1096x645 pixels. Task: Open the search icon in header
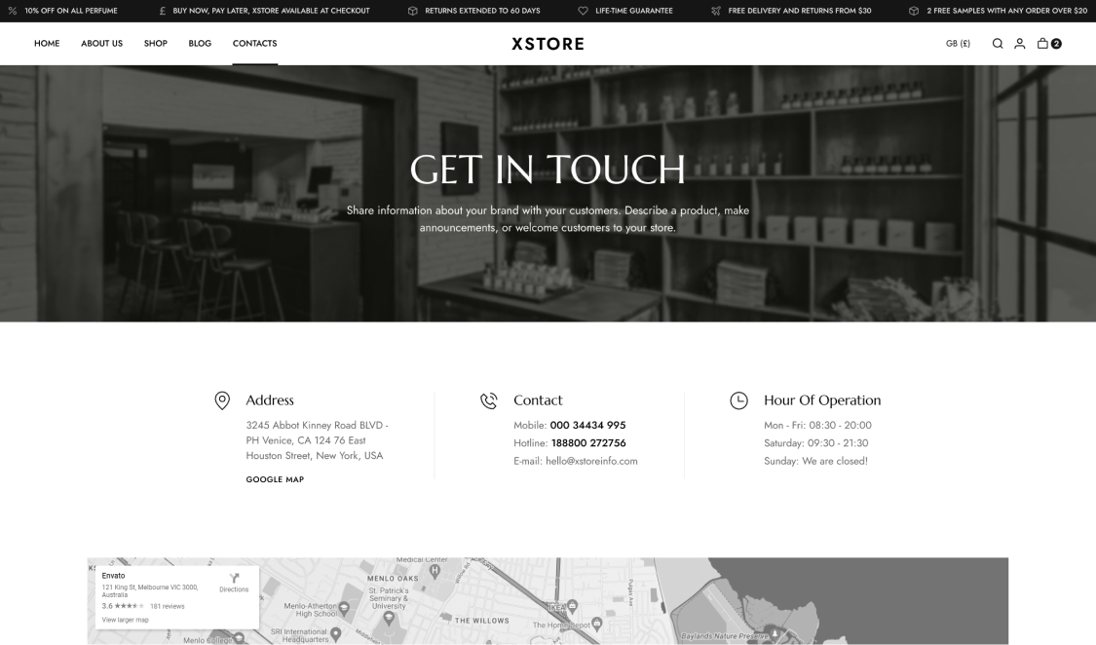coord(998,44)
